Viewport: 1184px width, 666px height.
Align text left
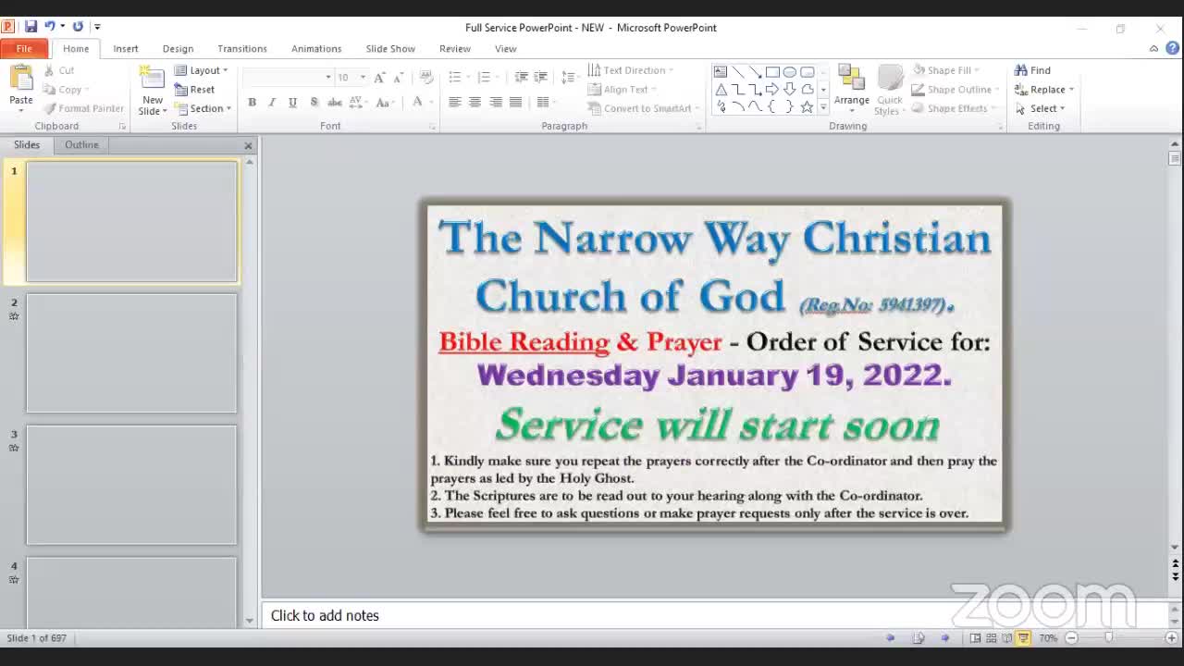[x=455, y=103]
